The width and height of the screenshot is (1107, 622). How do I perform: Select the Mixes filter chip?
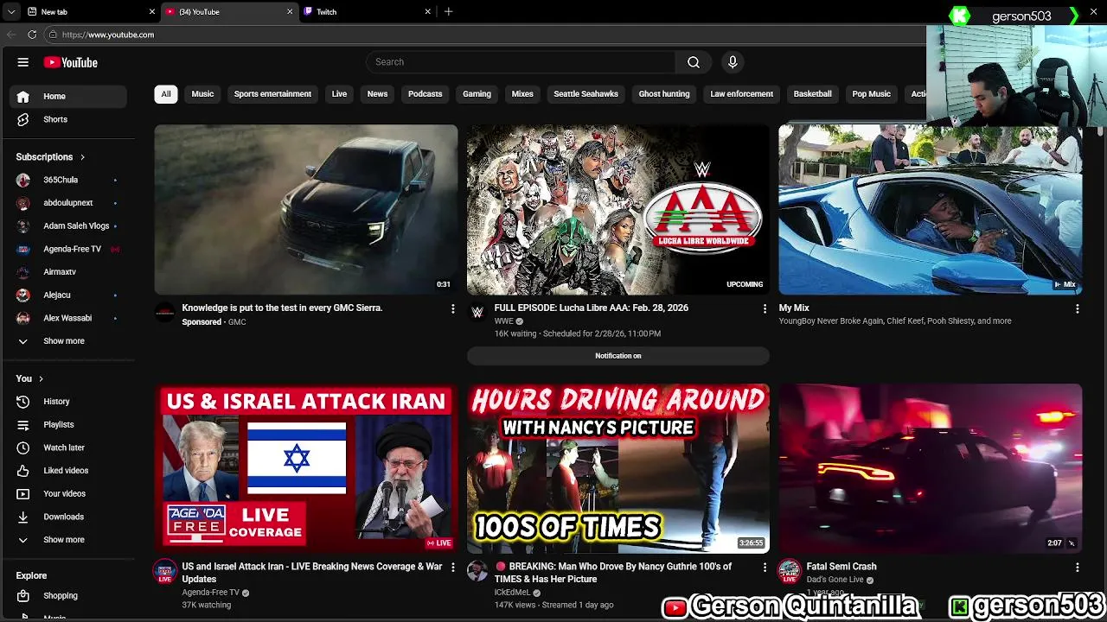[522, 94]
